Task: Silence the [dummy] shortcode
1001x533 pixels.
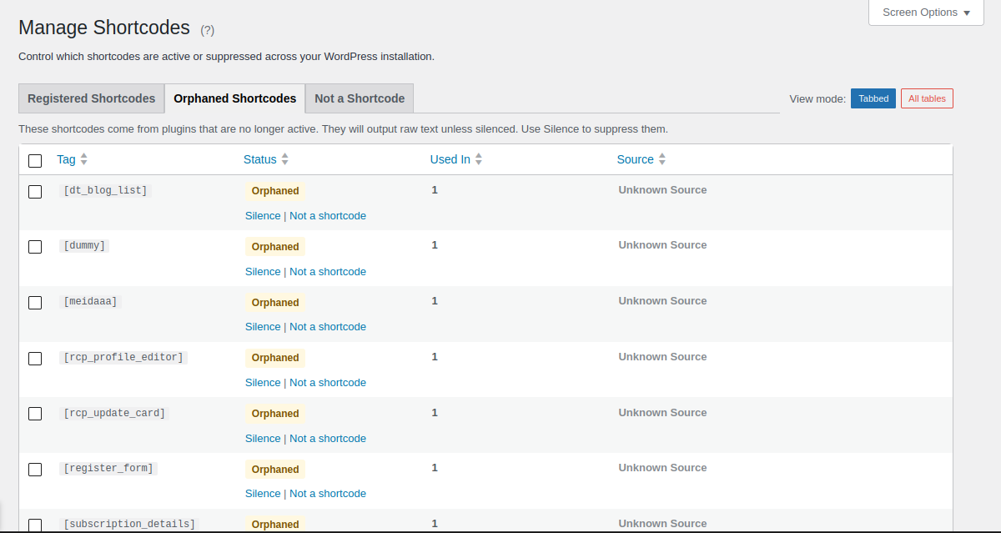Action: 263,271
